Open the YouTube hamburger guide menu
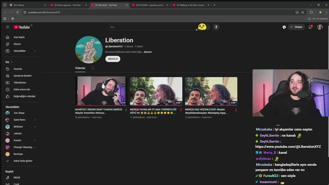Image resolution: width=329 pixels, height=185 pixels. pyautogui.click(x=7, y=27)
